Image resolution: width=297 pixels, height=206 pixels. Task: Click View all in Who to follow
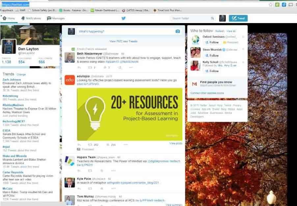point(231,31)
